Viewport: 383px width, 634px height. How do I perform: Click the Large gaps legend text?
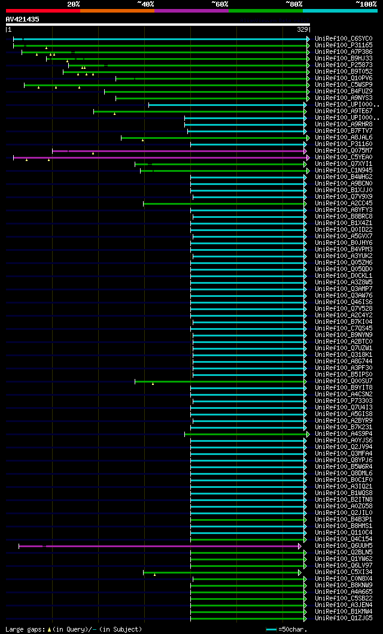pyautogui.click(x=74, y=629)
